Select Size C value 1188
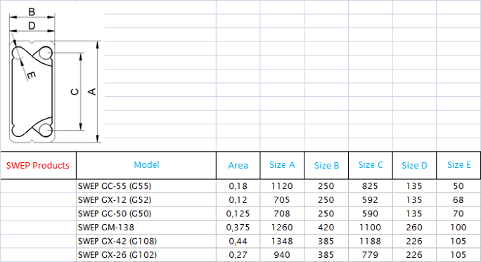 click(x=371, y=241)
